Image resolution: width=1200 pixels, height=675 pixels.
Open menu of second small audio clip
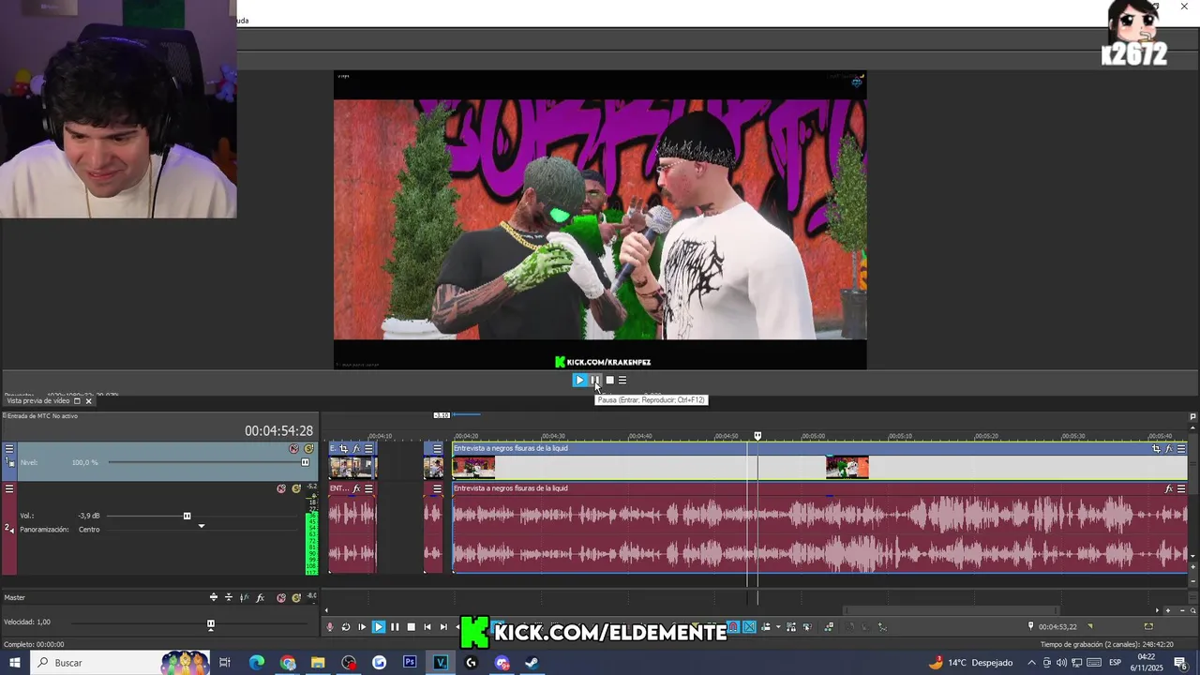pos(437,488)
